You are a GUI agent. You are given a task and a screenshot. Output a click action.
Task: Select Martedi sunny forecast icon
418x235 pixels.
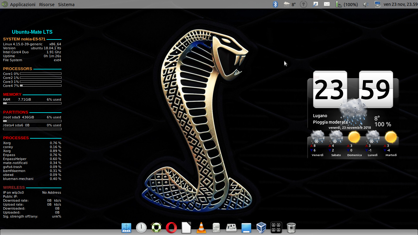391,137
